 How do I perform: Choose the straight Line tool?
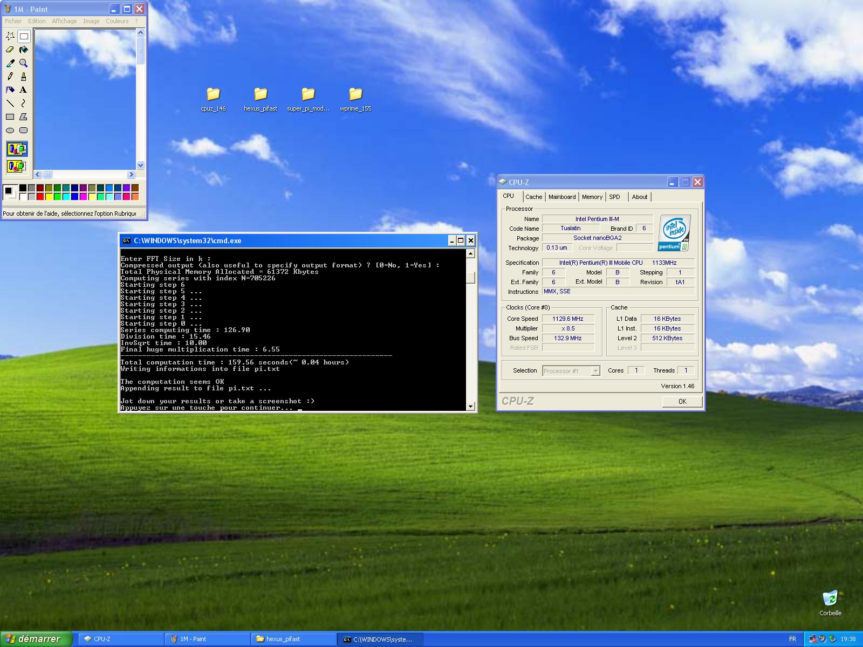pos(10,104)
